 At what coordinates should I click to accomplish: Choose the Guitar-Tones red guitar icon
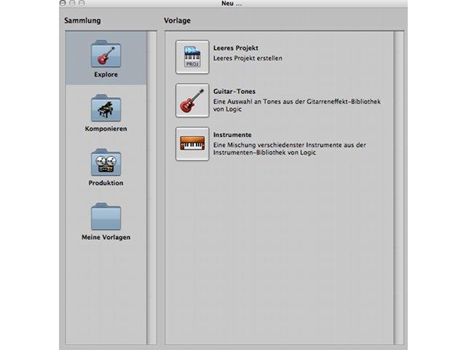[192, 101]
